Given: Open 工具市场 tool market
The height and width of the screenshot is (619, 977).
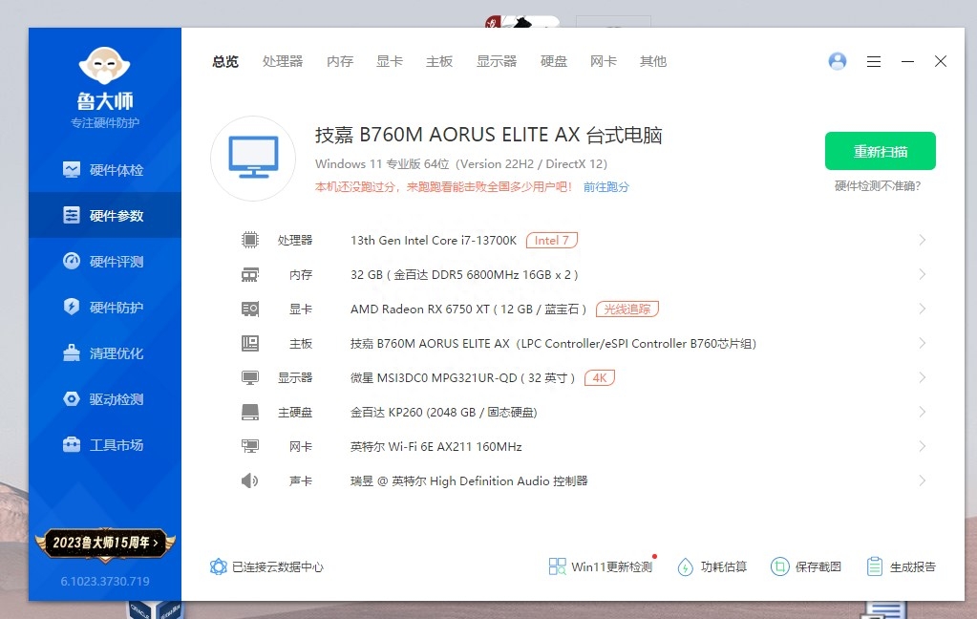Looking at the screenshot, I should point(105,444).
